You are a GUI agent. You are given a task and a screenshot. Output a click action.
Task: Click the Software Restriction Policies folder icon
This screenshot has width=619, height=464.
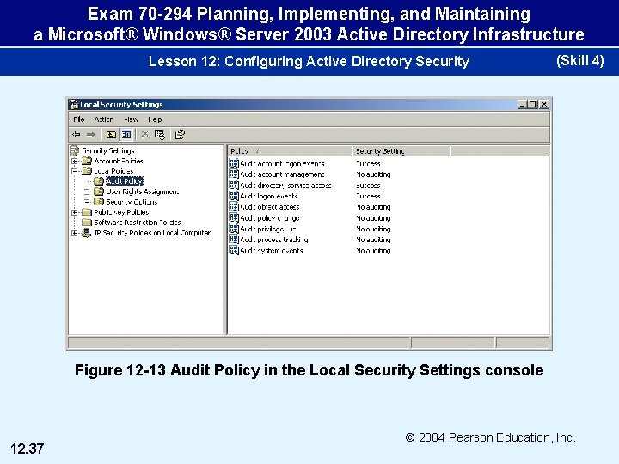(87, 223)
